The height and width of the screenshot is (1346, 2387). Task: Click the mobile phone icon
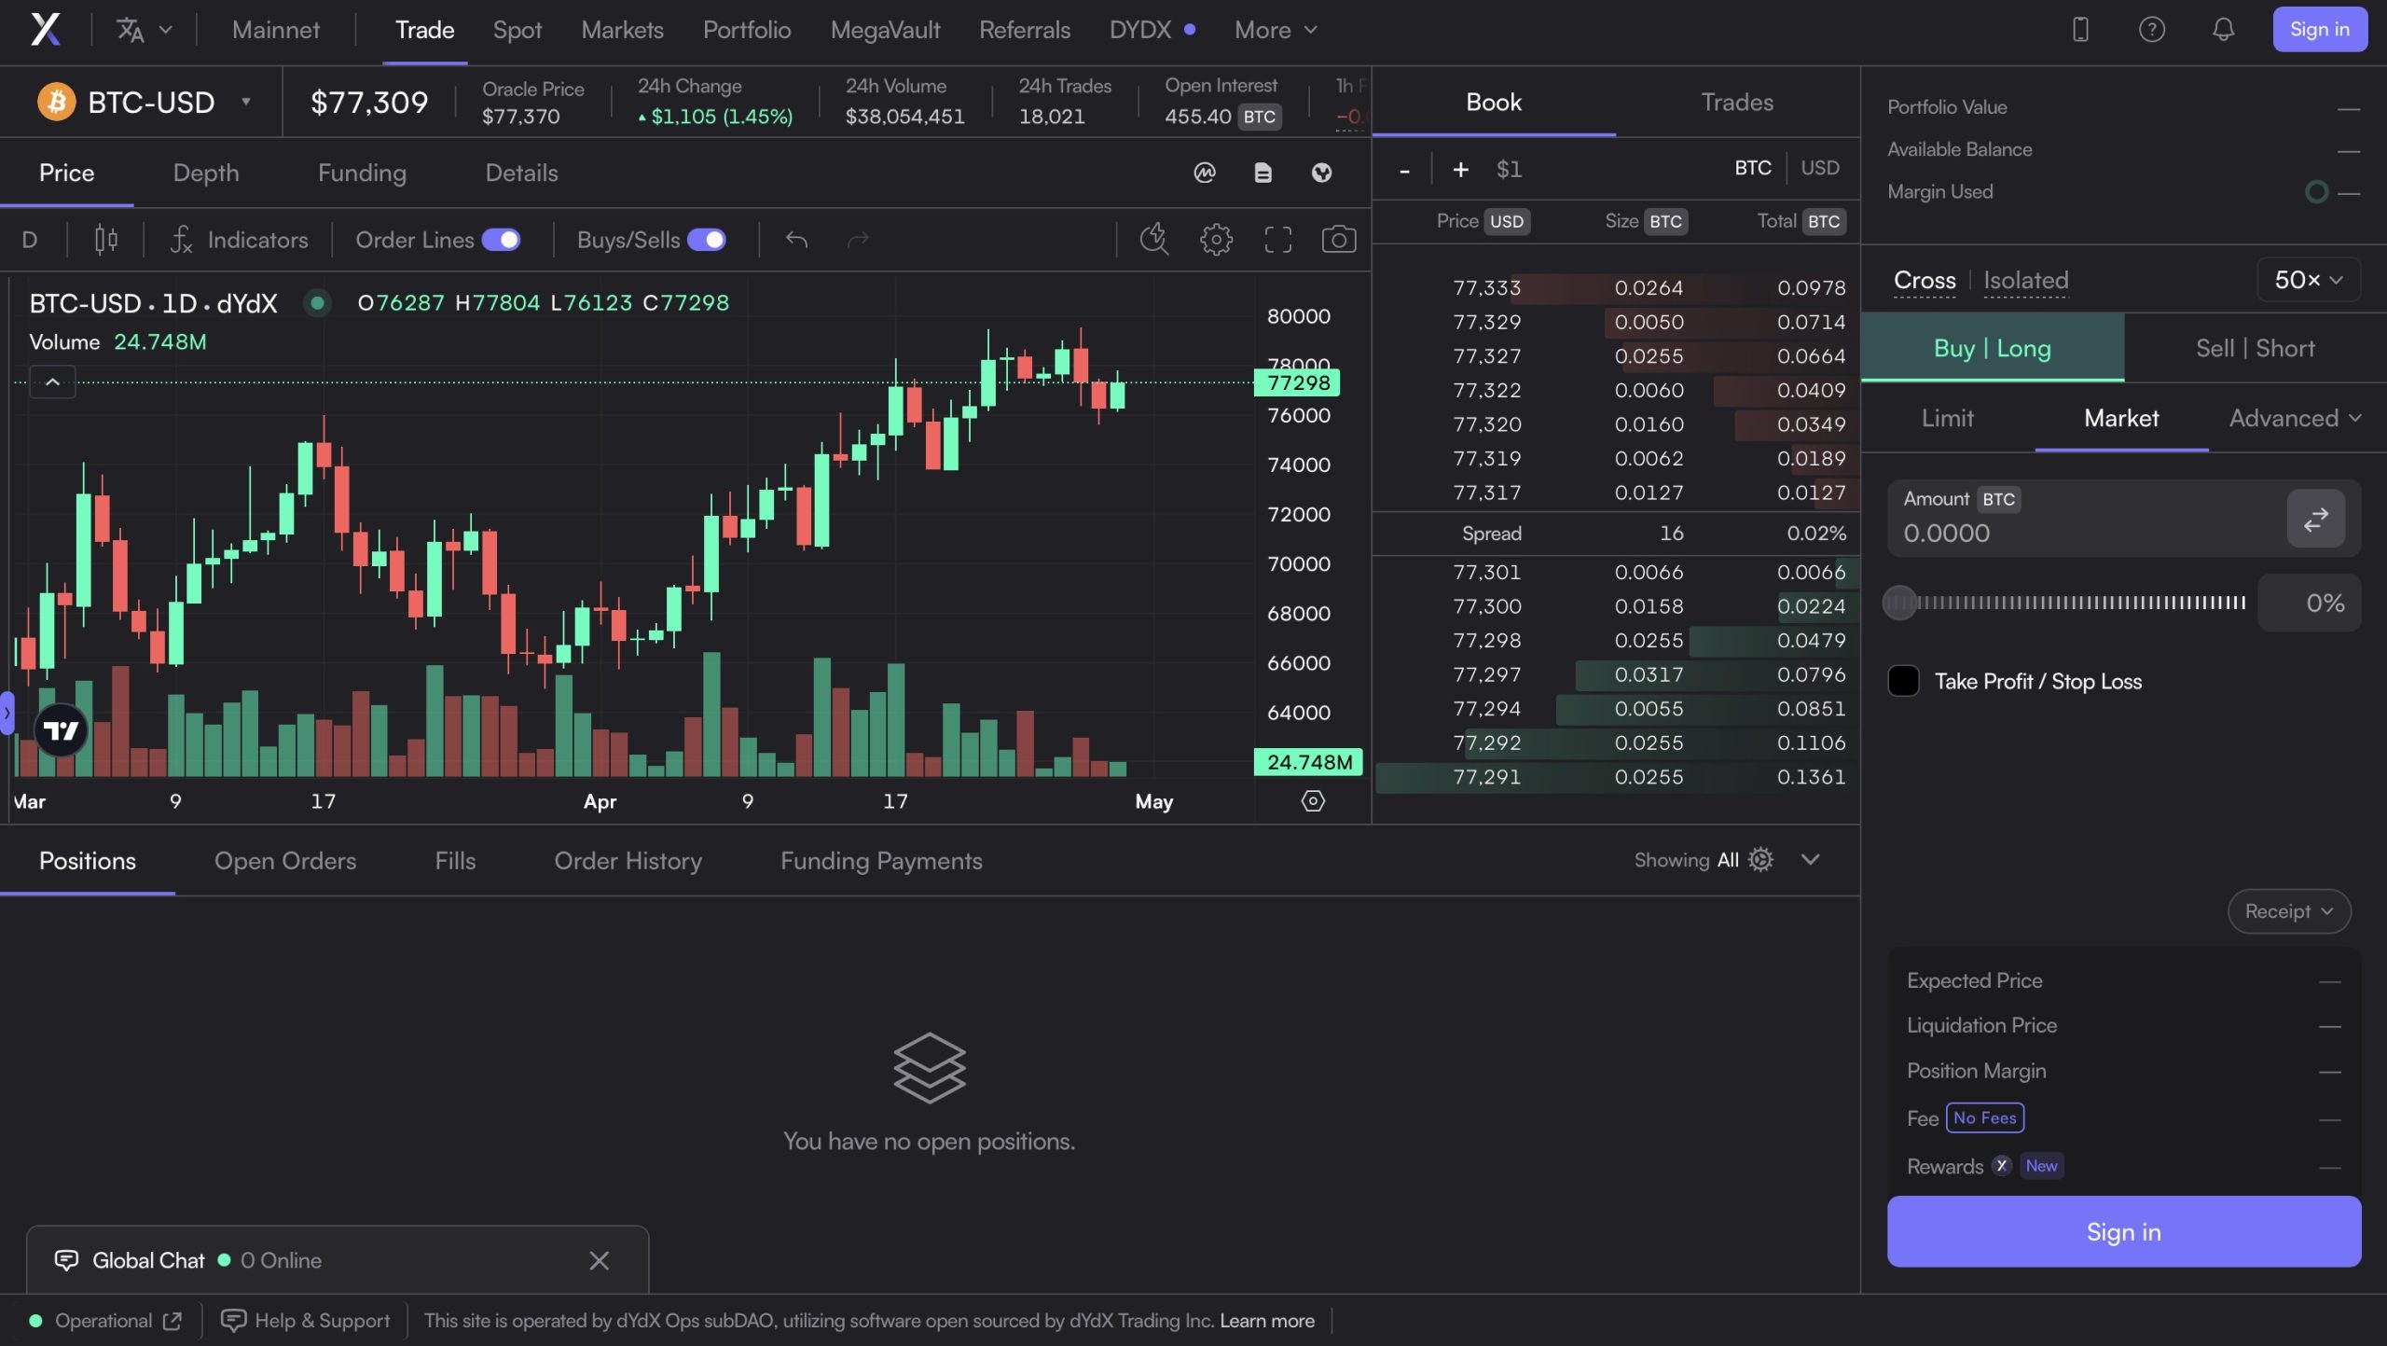pyautogui.click(x=2080, y=30)
